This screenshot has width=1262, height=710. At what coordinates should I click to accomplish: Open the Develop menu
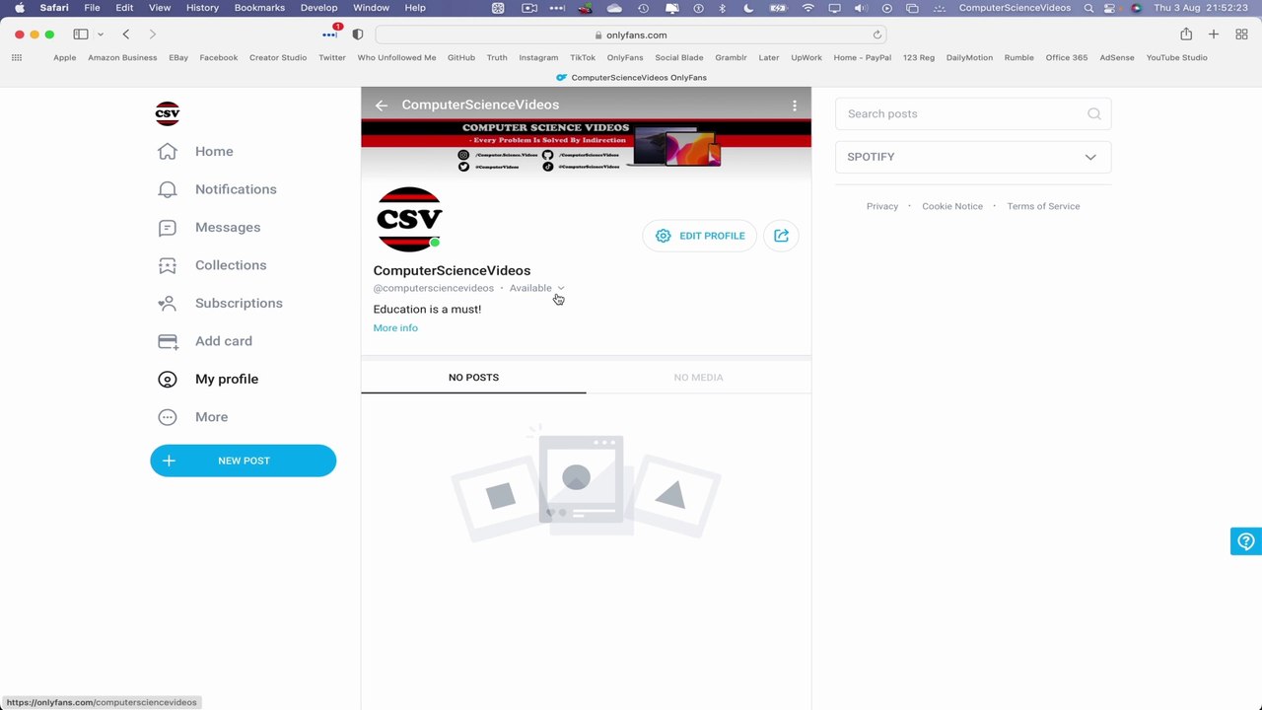pos(318,8)
